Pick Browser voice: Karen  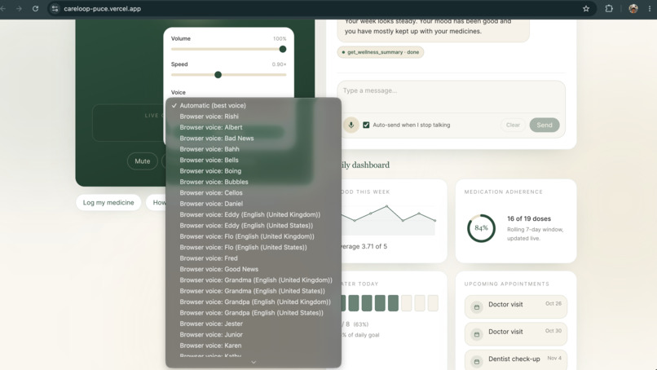pos(253,346)
